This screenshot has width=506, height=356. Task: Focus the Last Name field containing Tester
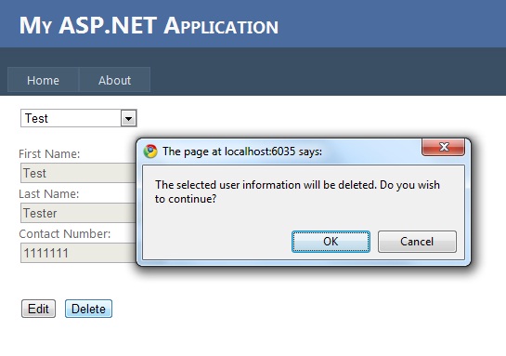pos(78,213)
